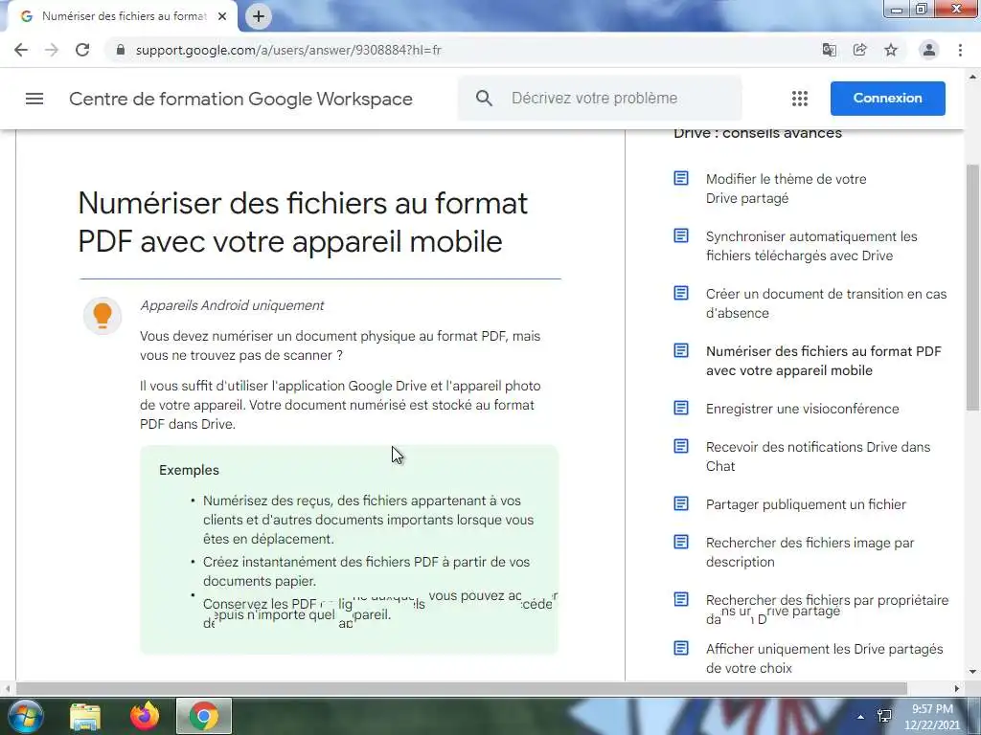
Task: Click document icon beside Créer un document
Action: (681, 293)
